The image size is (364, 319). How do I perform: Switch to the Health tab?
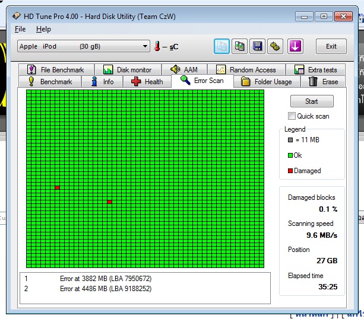point(147,81)
